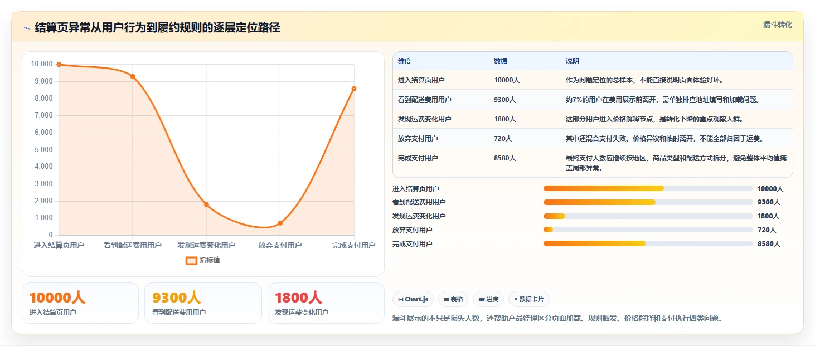
Task: Click table value 9300人
Action: [x=505, y=100]
